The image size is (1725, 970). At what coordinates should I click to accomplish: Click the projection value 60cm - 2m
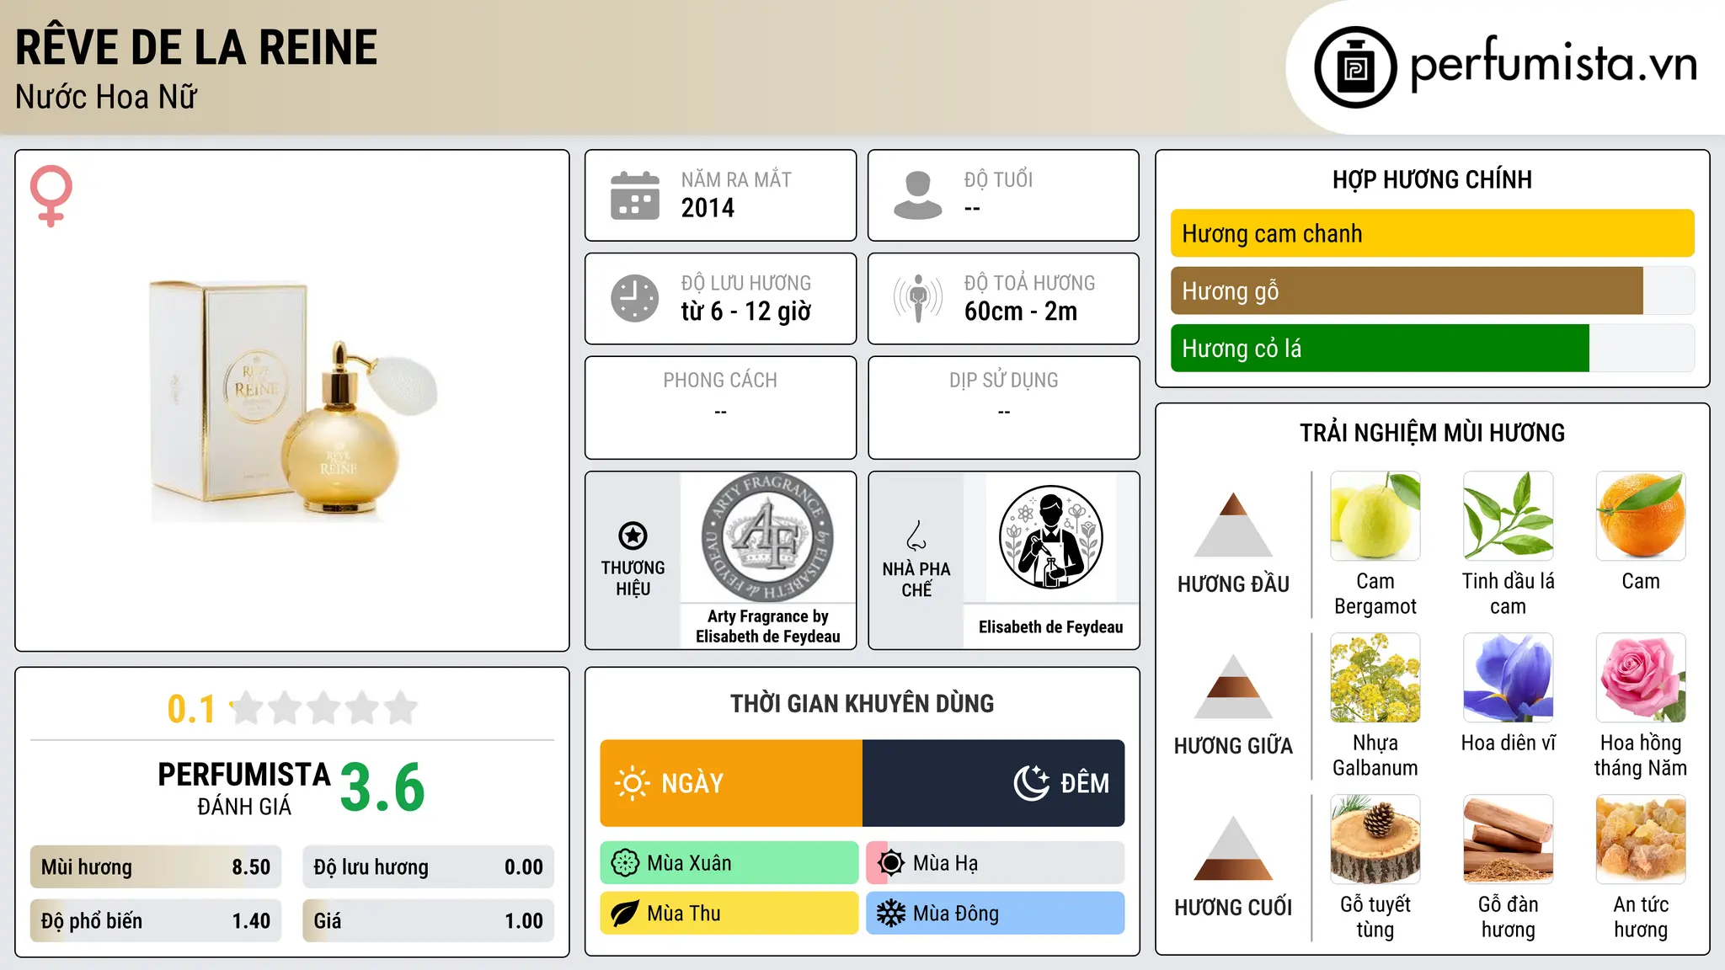point(1021,312)
